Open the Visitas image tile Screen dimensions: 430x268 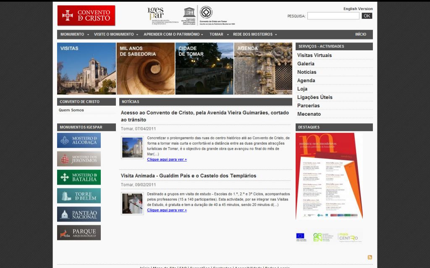click(87, 68)
